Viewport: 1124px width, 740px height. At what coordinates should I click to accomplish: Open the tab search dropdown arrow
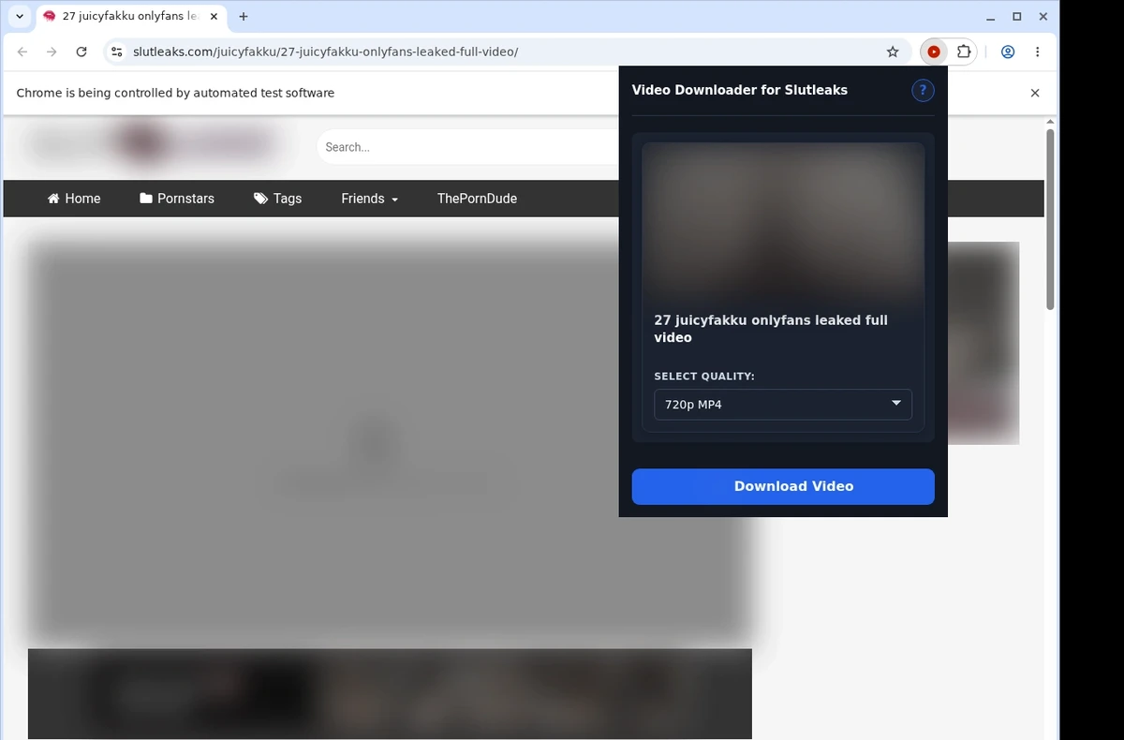click(20, 17)
